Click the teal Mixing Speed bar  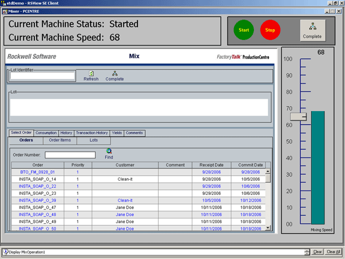point(318,168)
